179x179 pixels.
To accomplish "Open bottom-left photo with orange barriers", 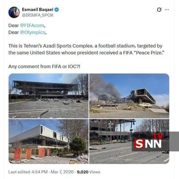I will 48,141.
